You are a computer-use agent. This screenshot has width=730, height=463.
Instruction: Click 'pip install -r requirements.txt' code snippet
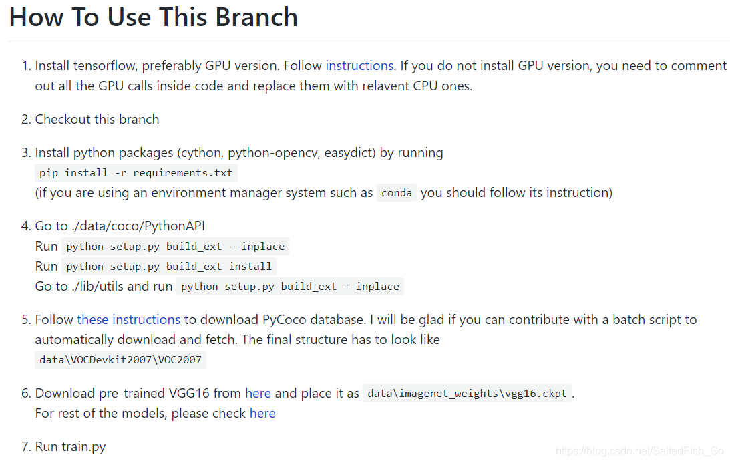(x=136, y=173)
